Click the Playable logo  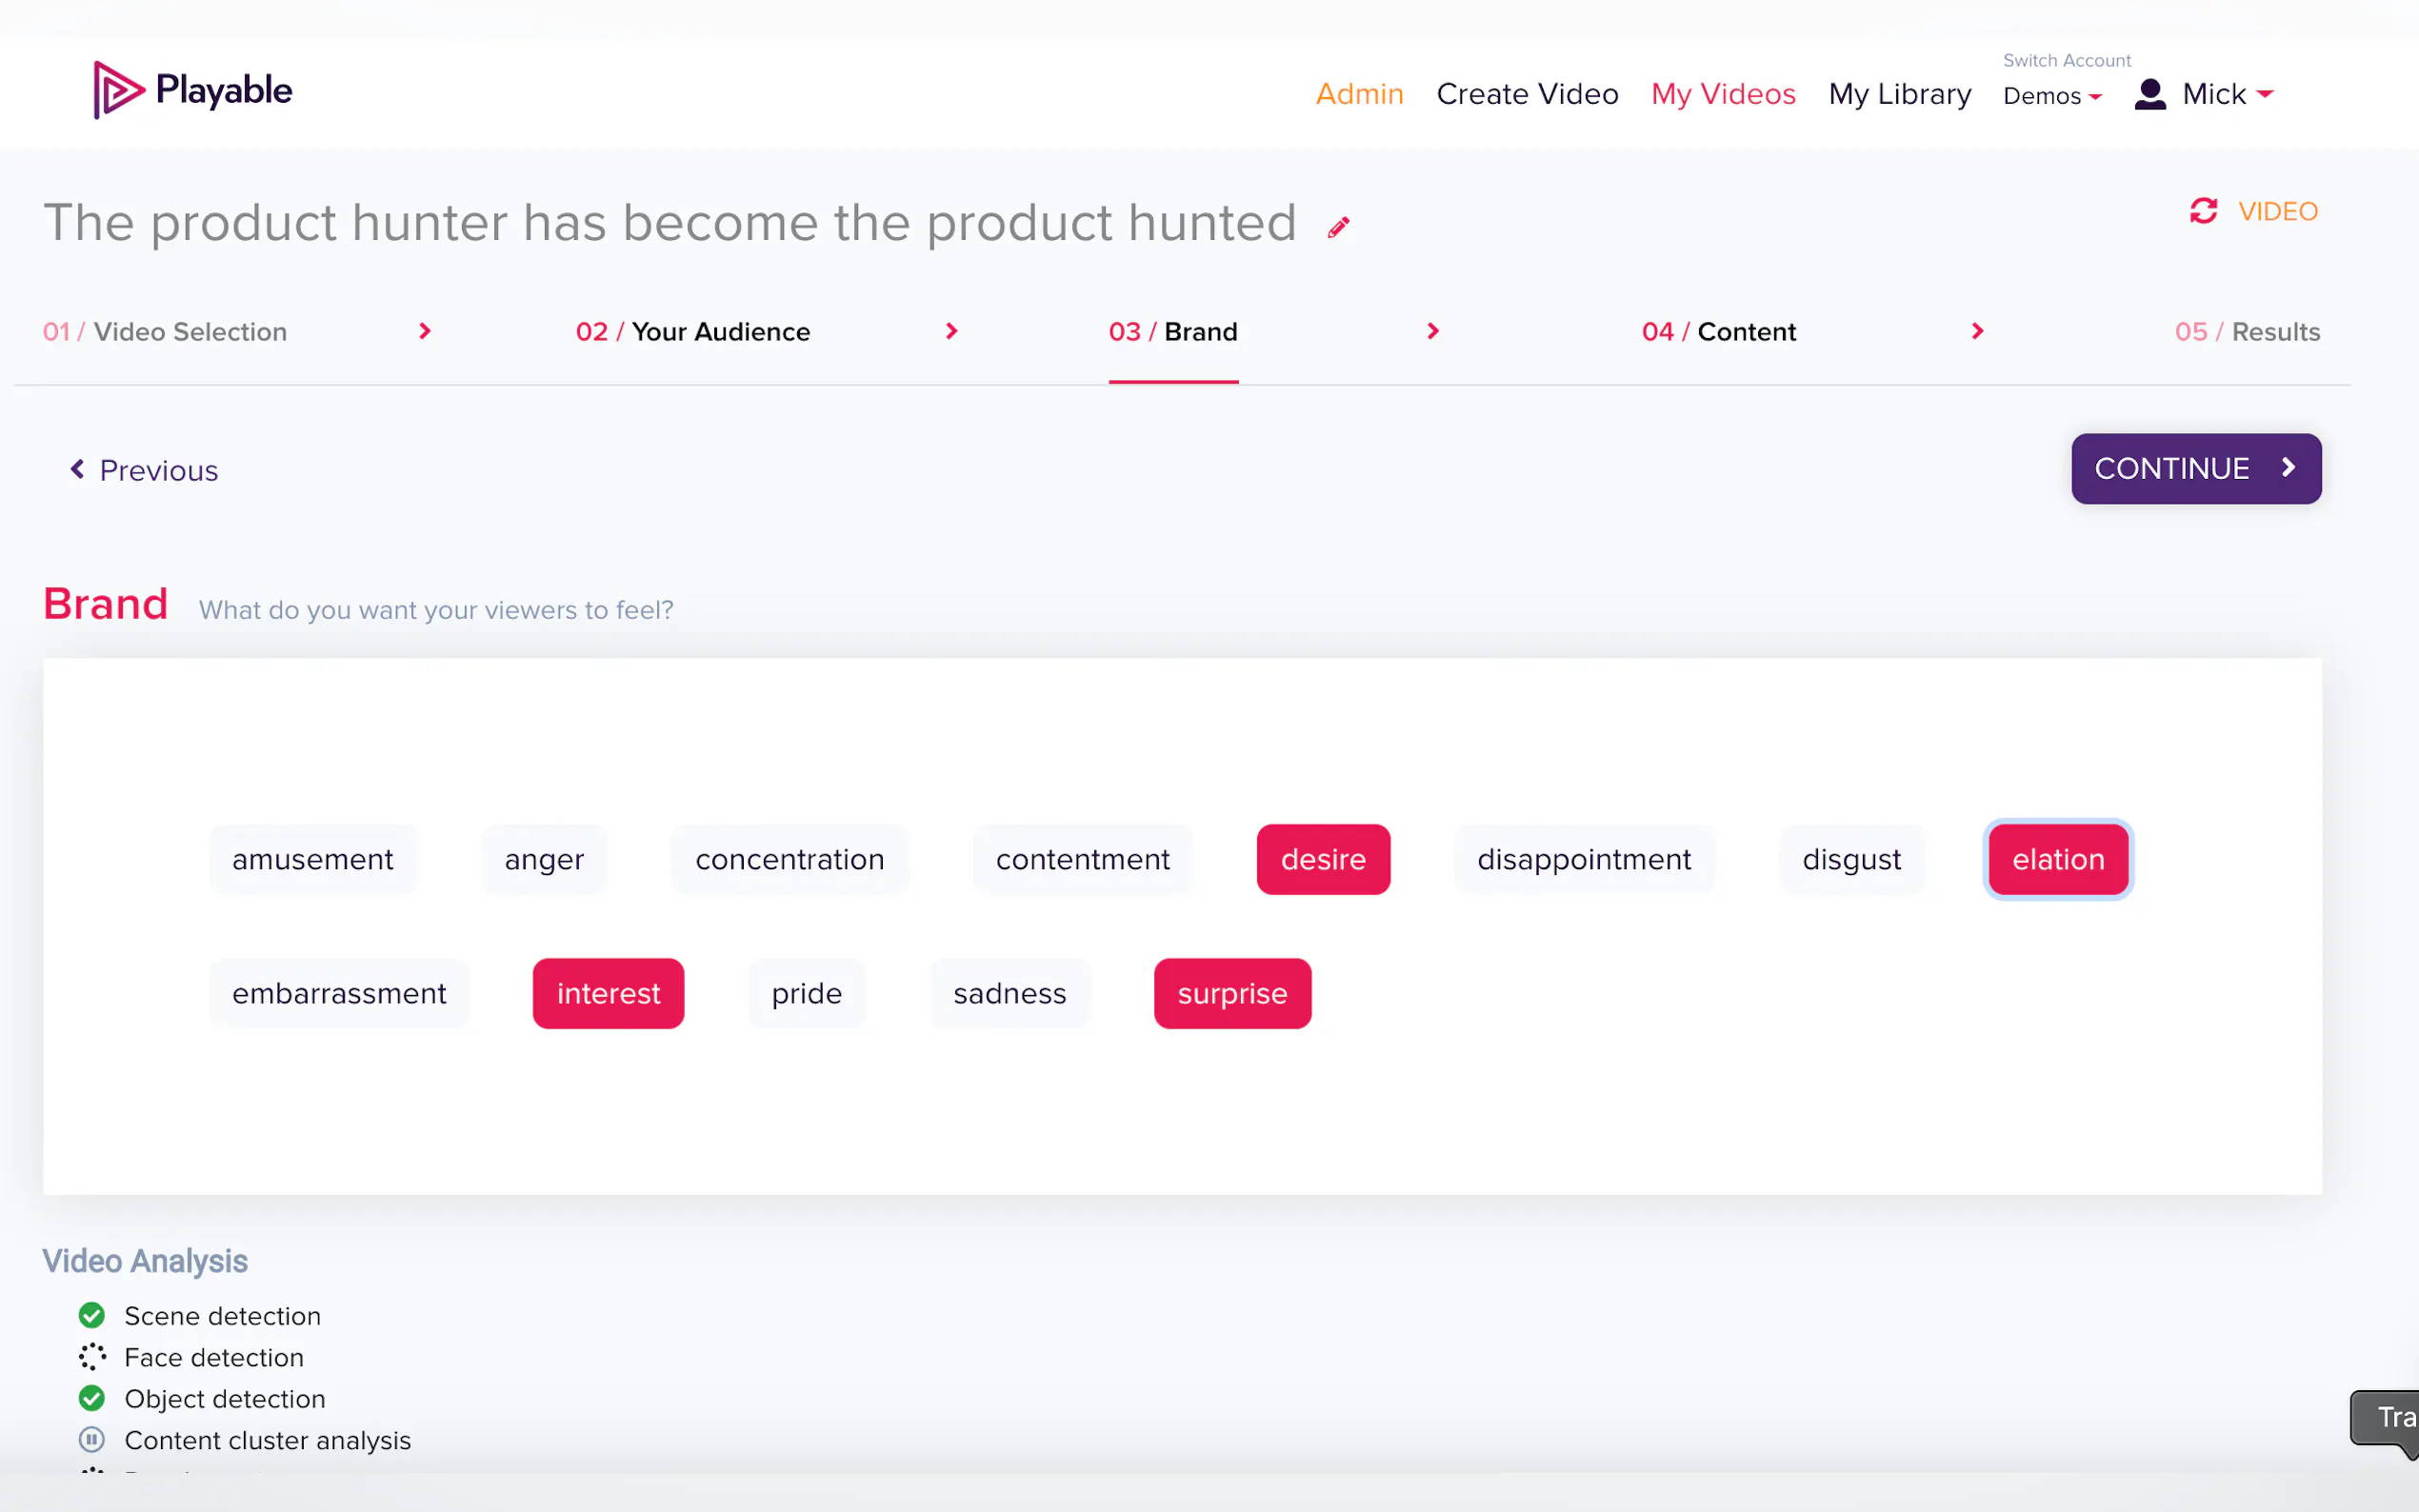[x=193, y=91]
